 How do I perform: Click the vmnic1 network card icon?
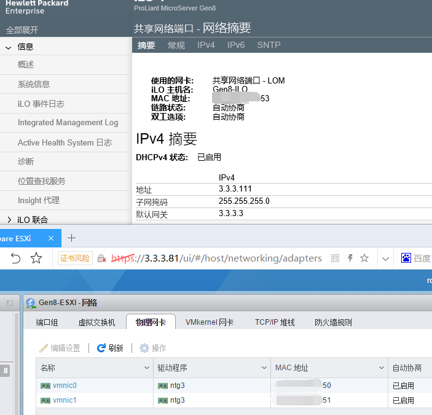[45, 401]
